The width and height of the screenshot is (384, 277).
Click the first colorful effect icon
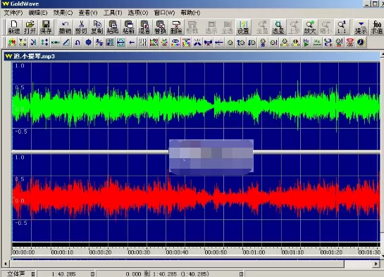12,42
